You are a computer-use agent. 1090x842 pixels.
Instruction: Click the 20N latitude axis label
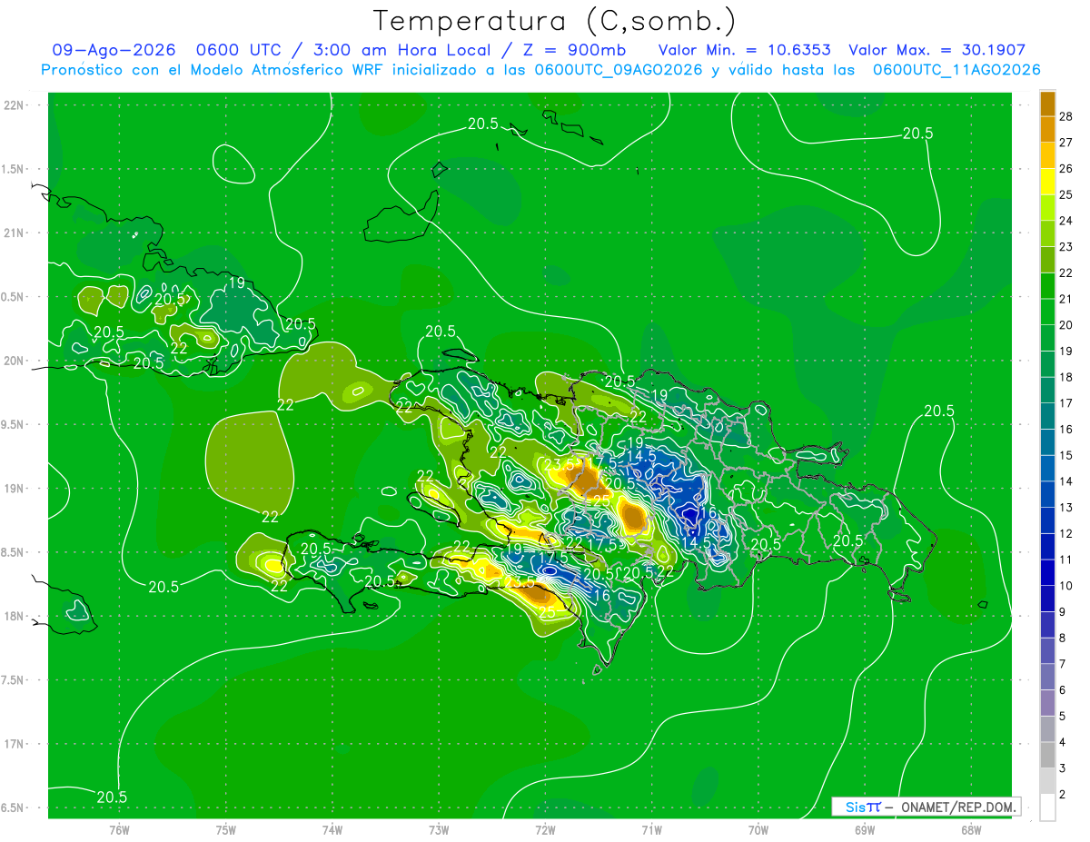(x=14, y=361)
